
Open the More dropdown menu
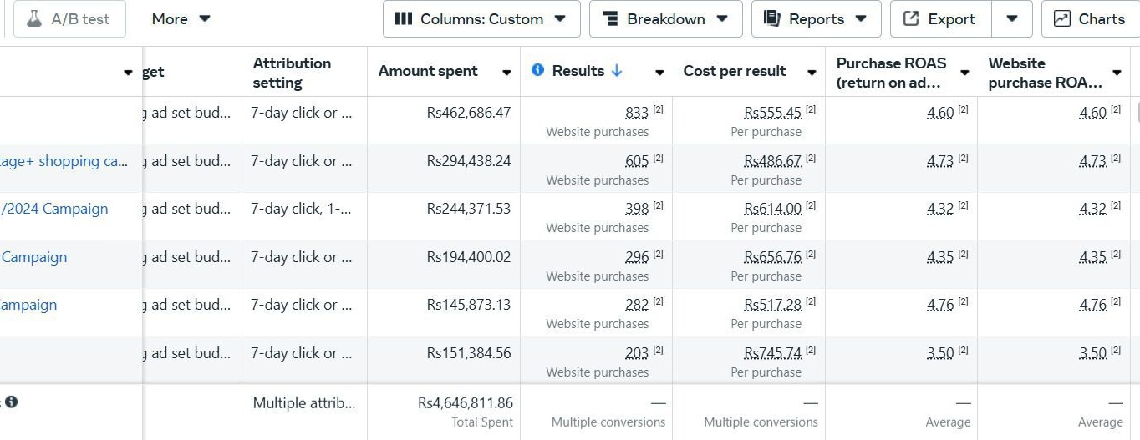(x=181, y=19)
